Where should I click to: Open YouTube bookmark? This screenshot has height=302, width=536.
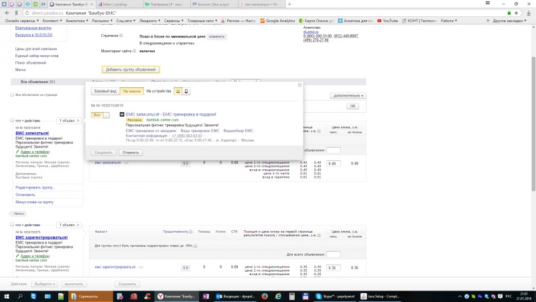(388, 21)
